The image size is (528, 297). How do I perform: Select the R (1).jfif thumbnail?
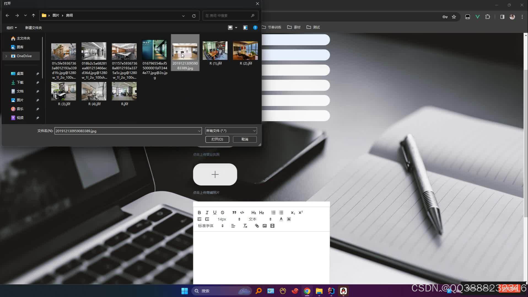(215, 51)
